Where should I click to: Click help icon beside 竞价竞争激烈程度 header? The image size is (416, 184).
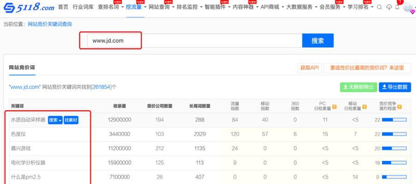pyautogui.click(x=399, y=107)
